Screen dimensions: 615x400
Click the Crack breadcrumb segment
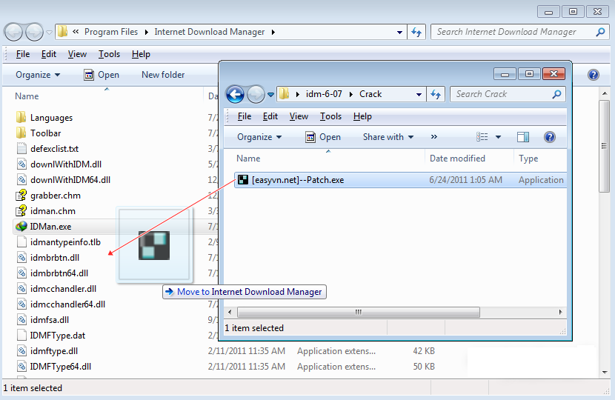click(x=370, y=94)
